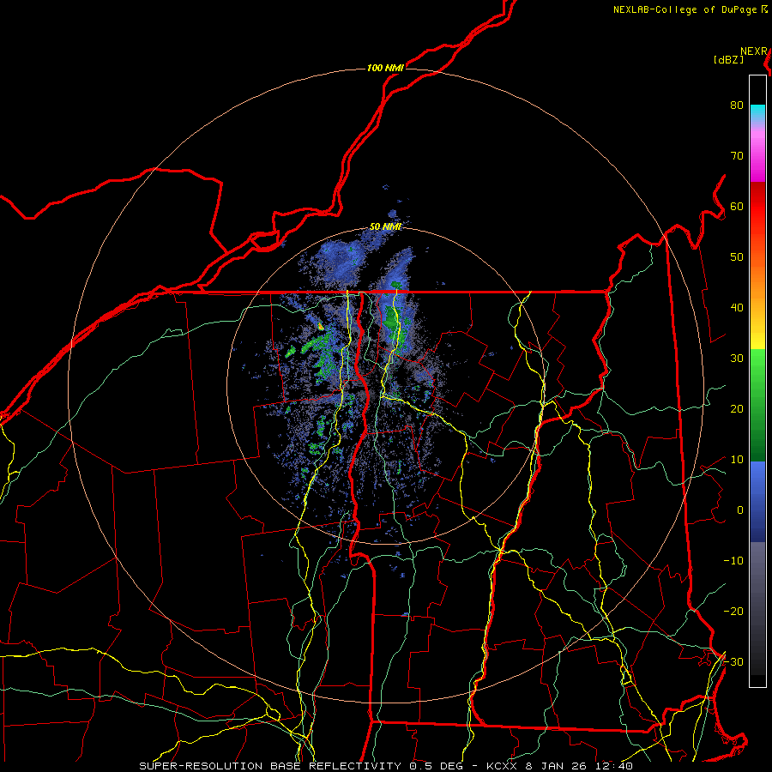Screen dimensions: 772x772
Task: Click the -10 value on dBZ scale
Action: coord(733,561)
